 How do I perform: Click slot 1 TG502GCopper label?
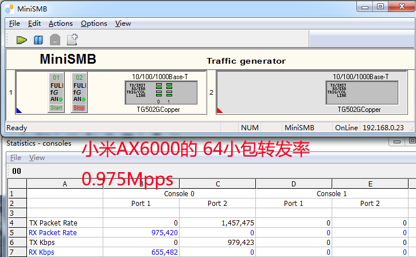[158, 110]
